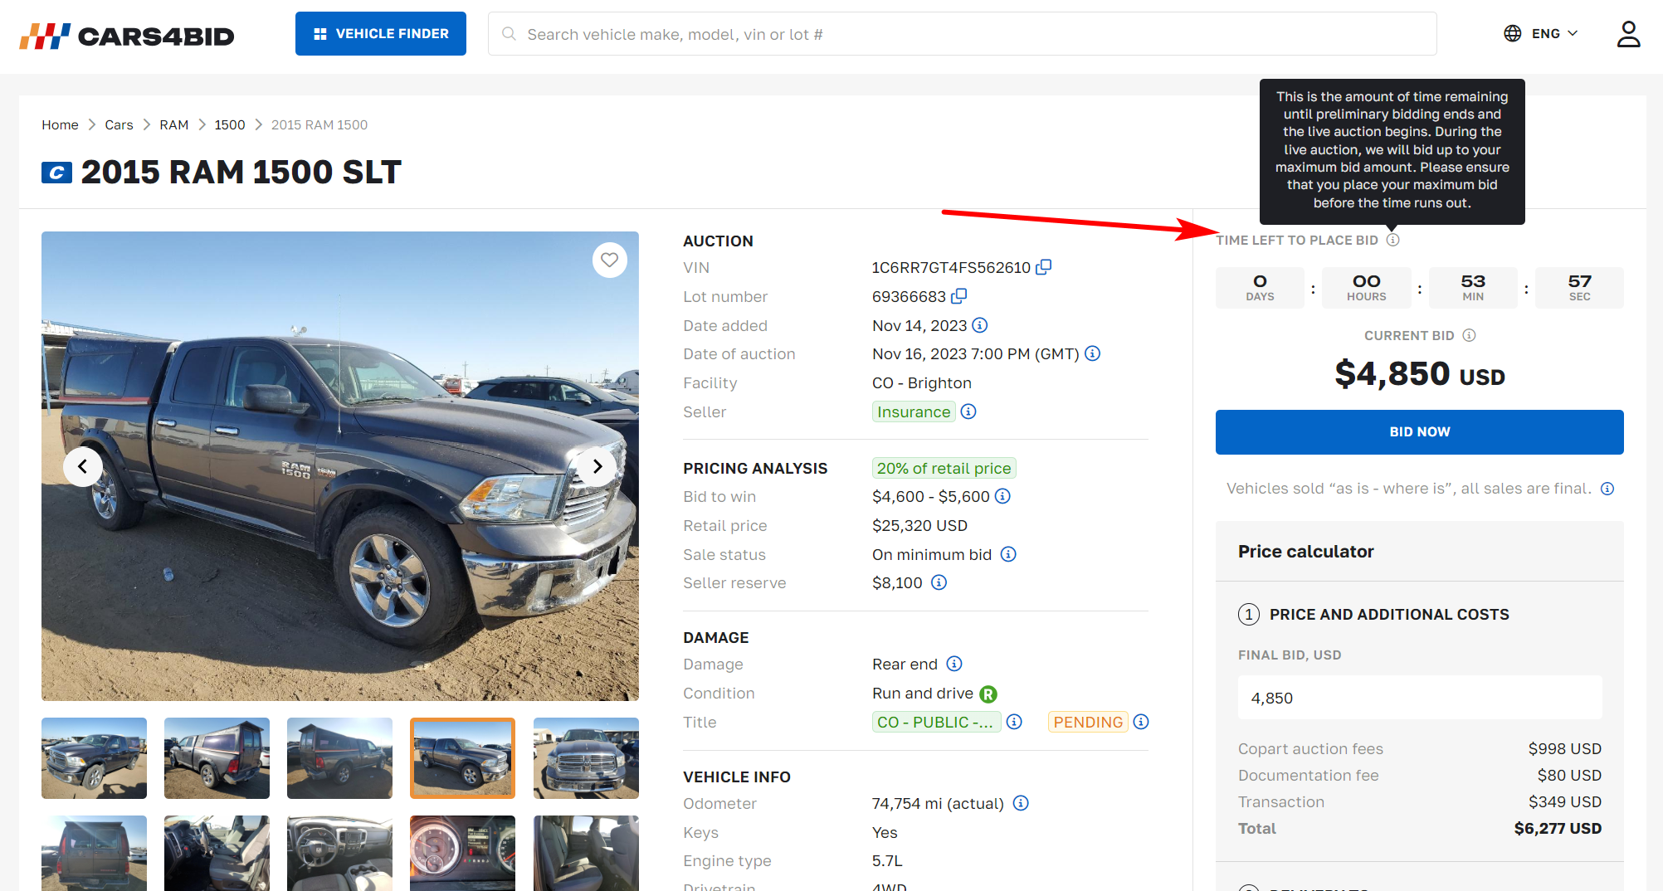Show info for CO - PUBLIC title
The image size is (1663, 891).
pos(1014,722)
